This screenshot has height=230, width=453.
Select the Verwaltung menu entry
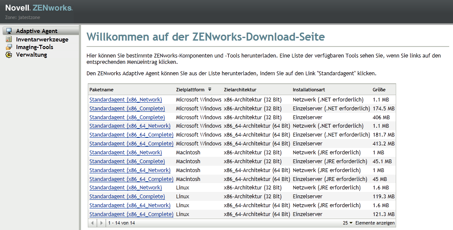coord(31,55)
